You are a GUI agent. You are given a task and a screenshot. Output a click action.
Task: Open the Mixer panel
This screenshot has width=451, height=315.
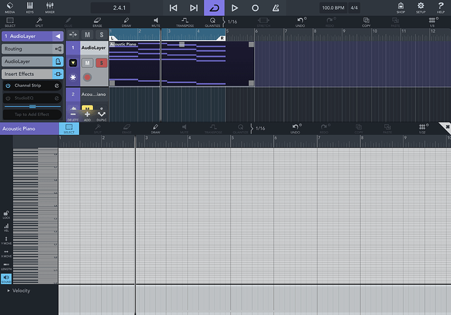pos(50,8)
